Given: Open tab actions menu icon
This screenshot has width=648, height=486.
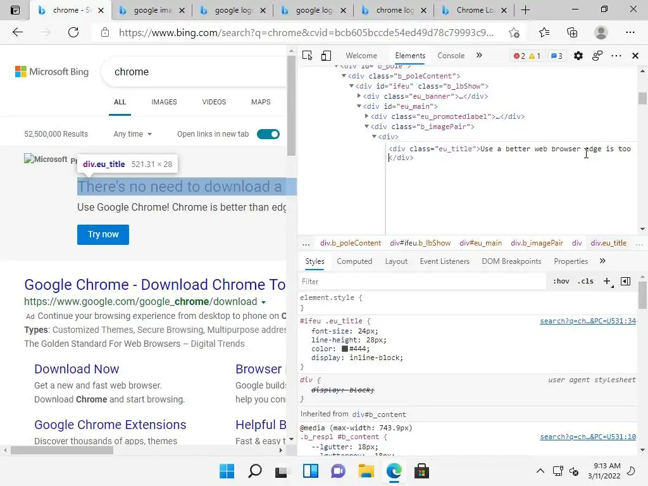Looking at the screenshot, I should click(15, 10).
